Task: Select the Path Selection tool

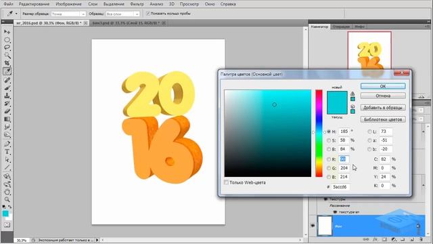Action: (7, 160)
